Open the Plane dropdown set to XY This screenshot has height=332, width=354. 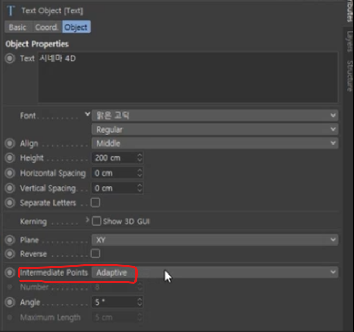215,240
